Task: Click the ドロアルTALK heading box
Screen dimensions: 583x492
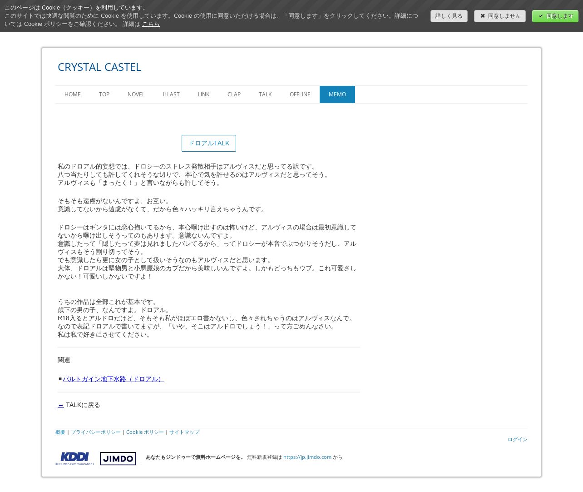Action: [209, 143]
